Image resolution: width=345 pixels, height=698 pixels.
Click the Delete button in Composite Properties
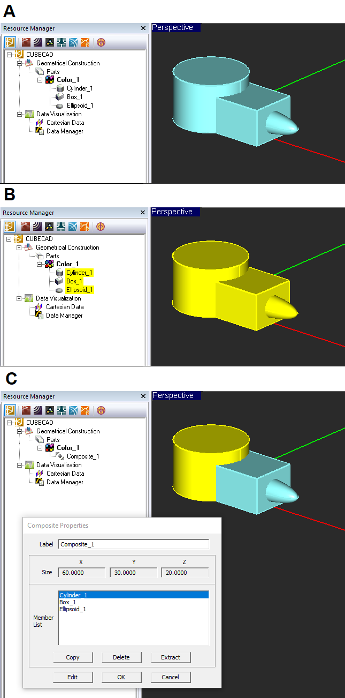[x=121, y=657]
